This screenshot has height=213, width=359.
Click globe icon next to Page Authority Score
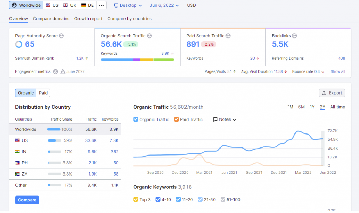tap(61, 36)
